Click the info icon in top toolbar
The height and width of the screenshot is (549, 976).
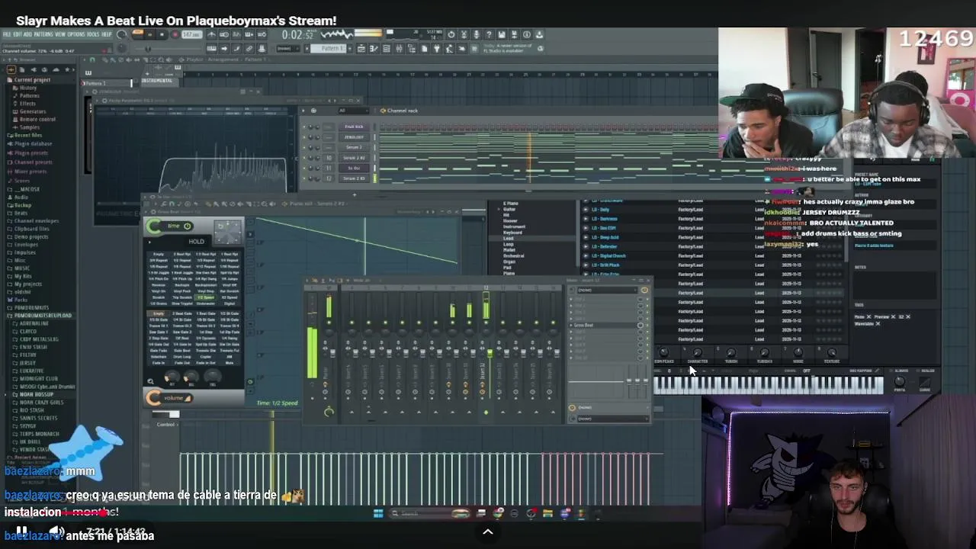click(x=527, y=35)
